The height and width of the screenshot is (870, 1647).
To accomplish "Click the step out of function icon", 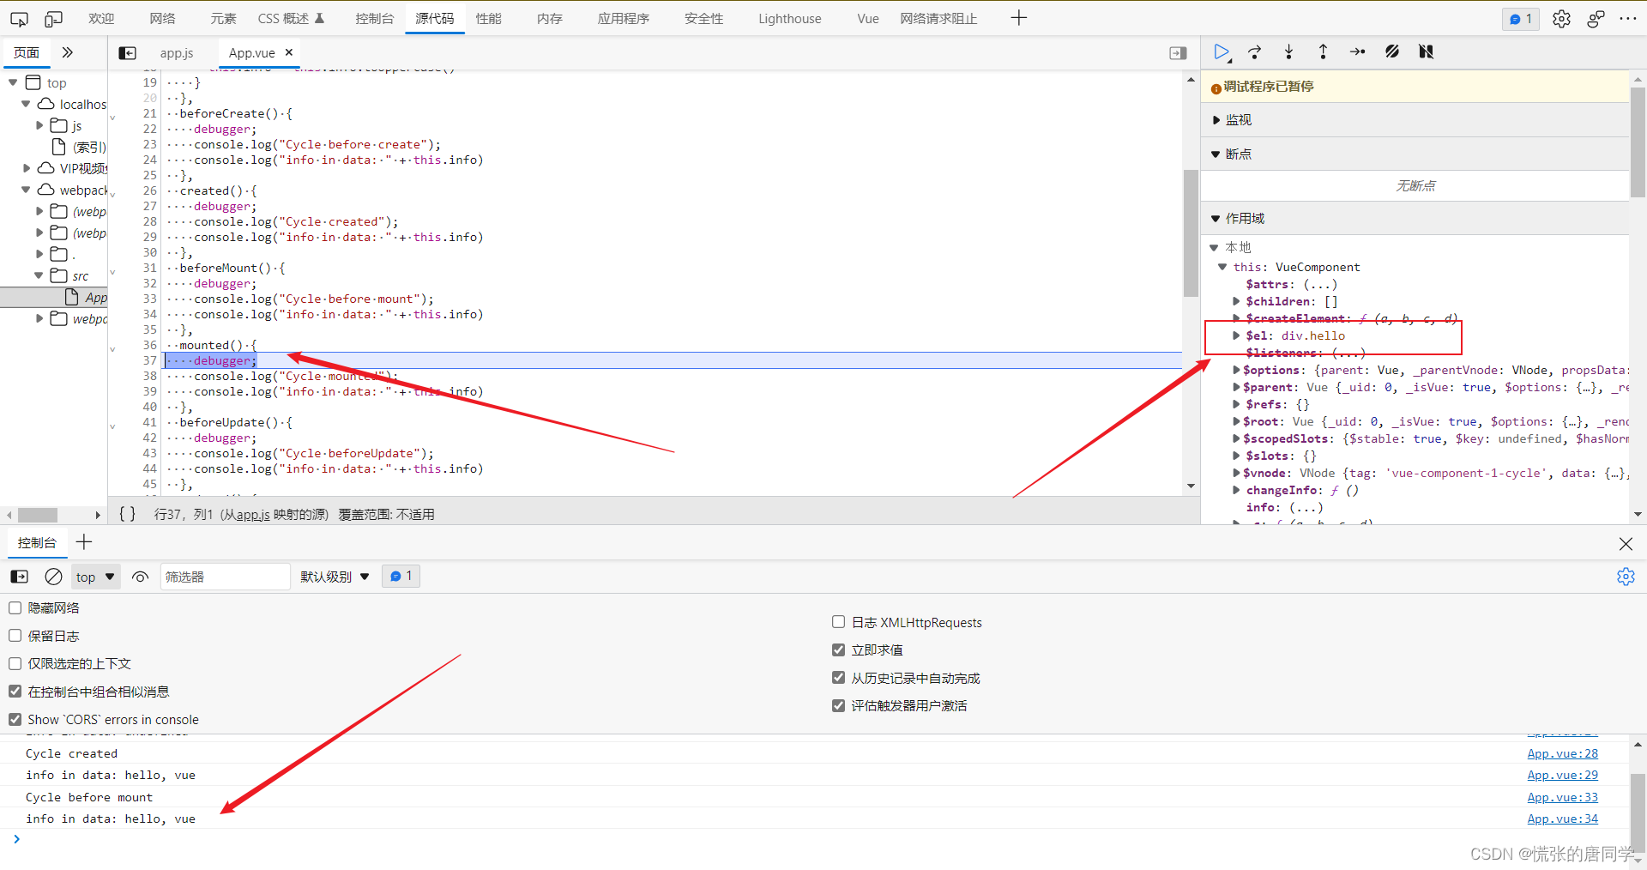I will (1323, 52).
